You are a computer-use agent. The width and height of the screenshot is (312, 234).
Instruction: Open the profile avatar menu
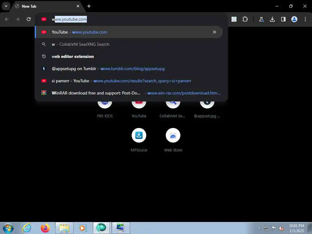[294, 19]
